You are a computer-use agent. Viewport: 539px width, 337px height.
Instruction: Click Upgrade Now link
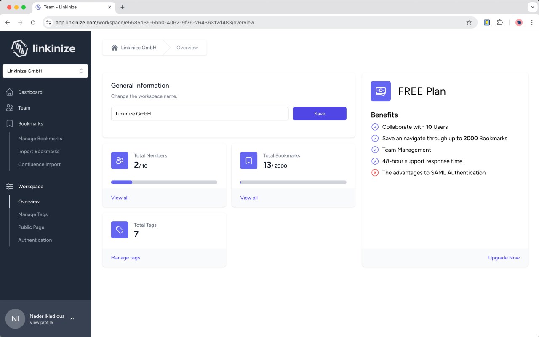[504, 258]
